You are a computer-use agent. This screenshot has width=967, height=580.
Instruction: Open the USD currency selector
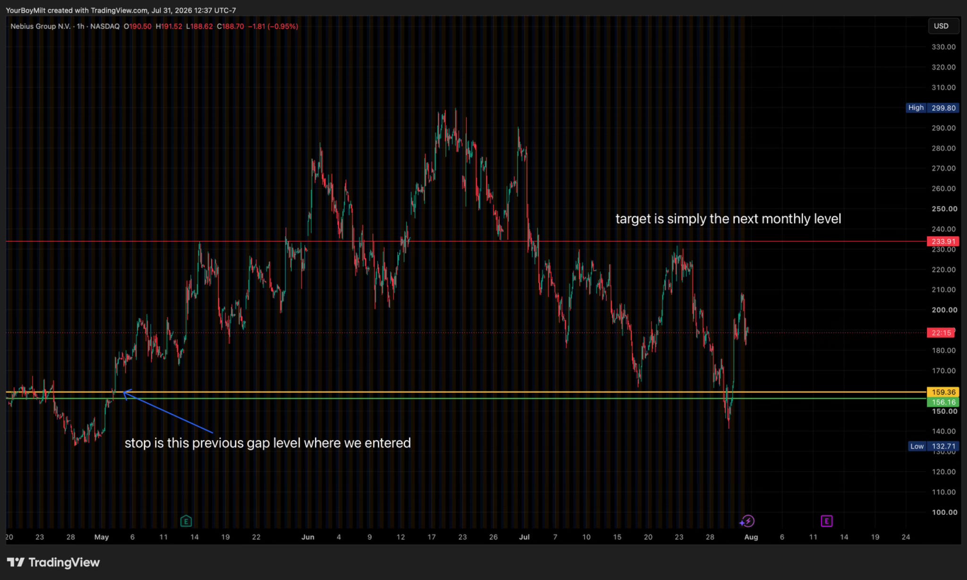pyautogui.click(x=943, y=26)
